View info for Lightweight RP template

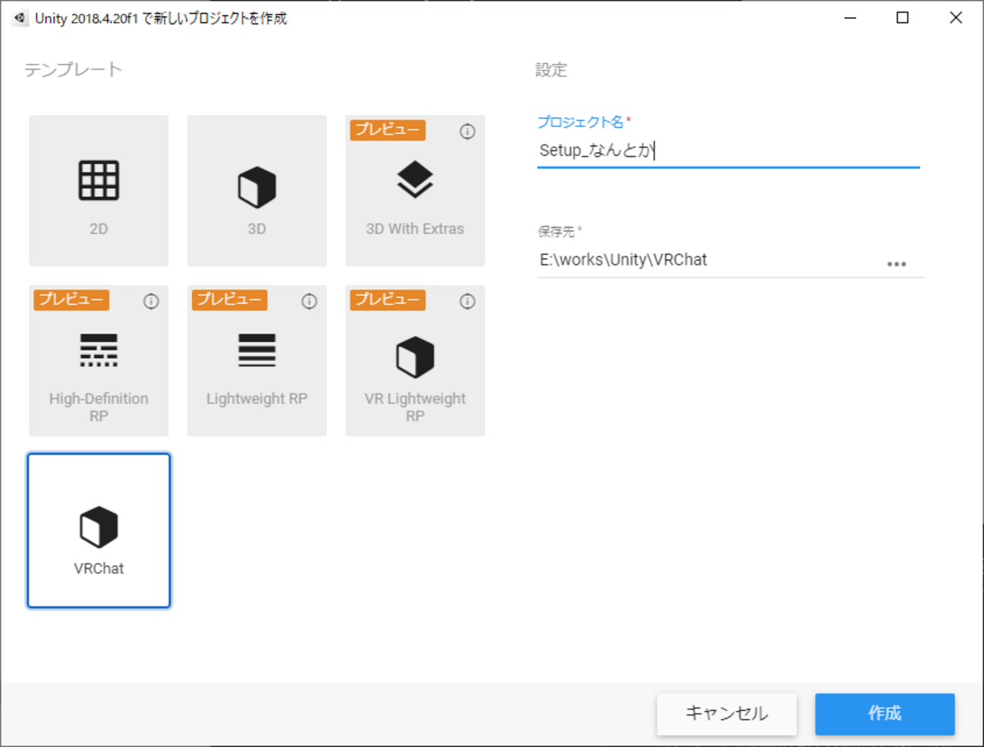310,301
